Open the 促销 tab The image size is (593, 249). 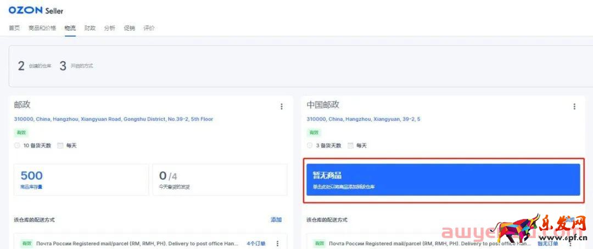pos(130,28)
